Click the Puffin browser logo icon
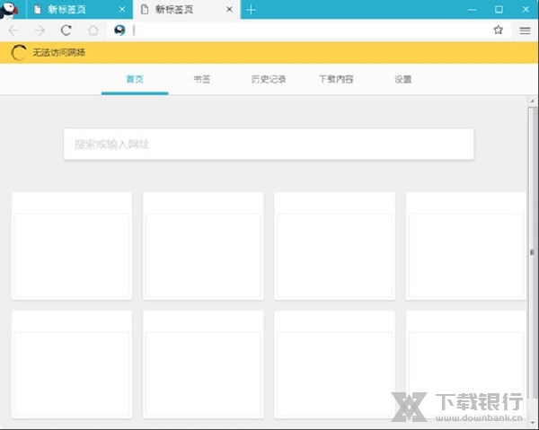This screenshot has height=430, width=539. (x=10, y=10)
